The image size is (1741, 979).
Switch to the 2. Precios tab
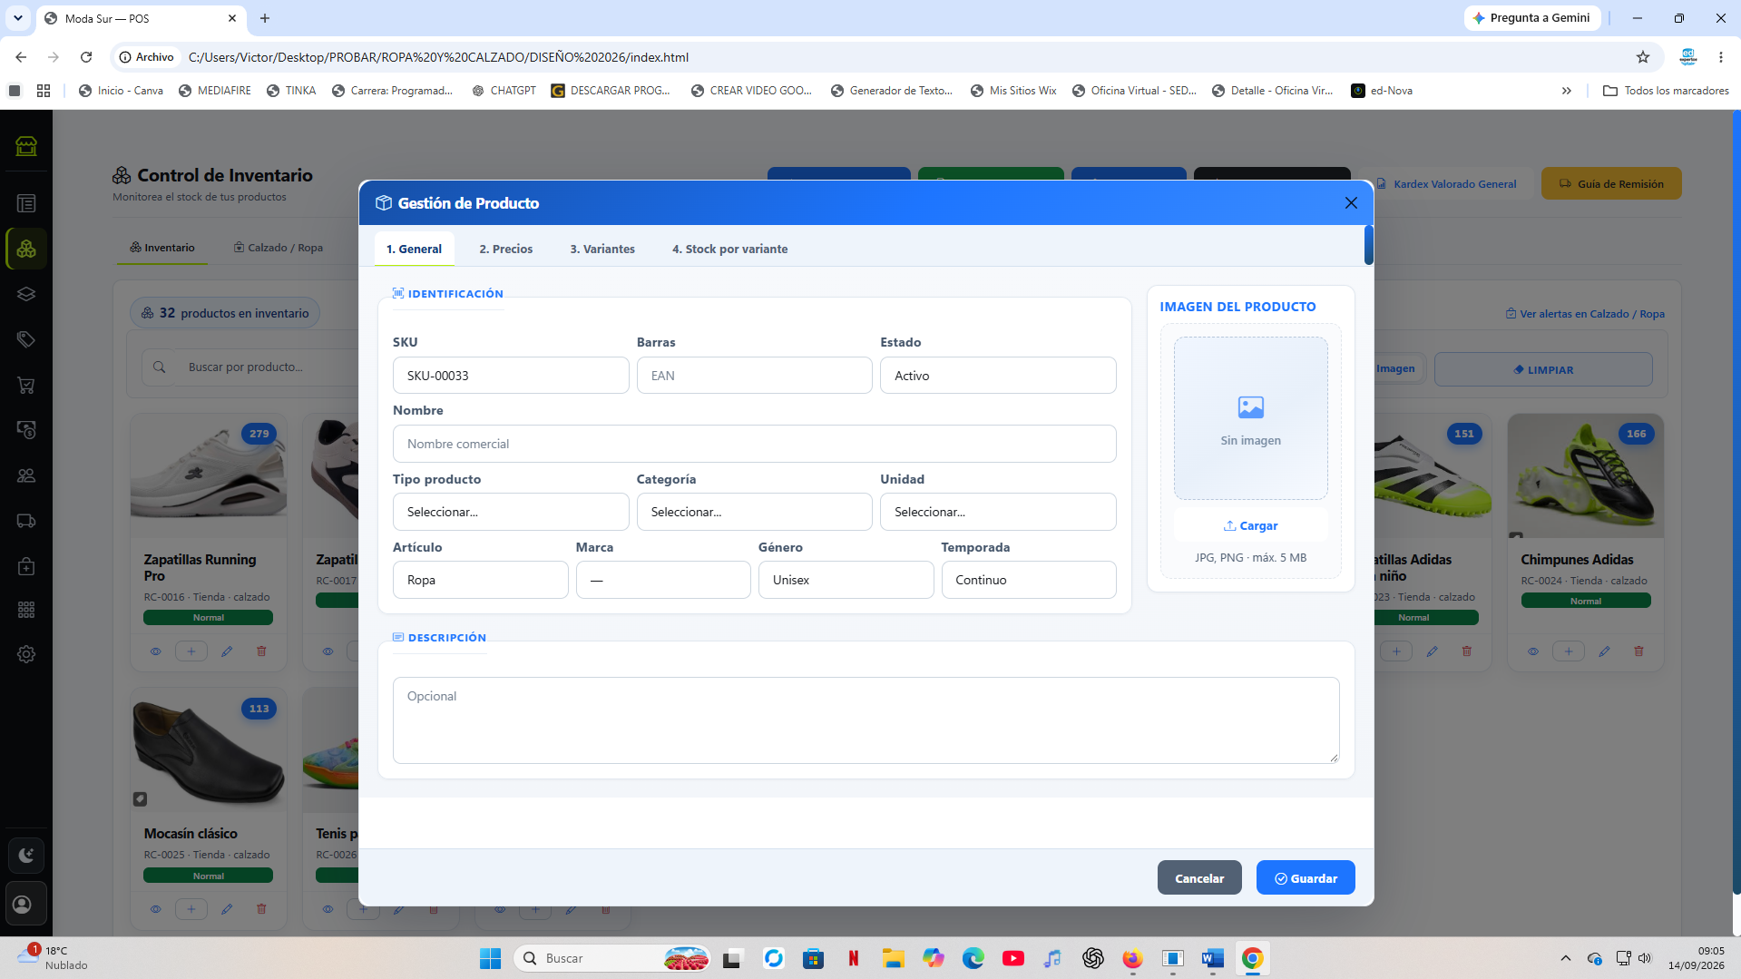(x=506, y=249)
